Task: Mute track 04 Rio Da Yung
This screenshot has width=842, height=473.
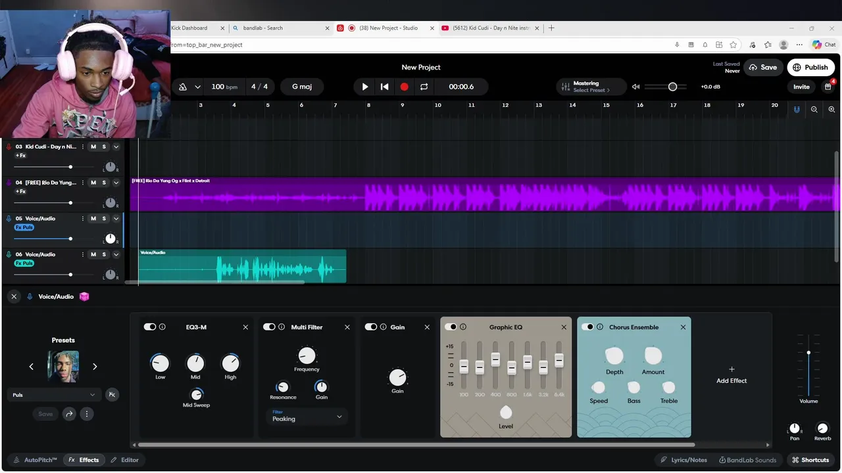Action: tap(93, 183)
